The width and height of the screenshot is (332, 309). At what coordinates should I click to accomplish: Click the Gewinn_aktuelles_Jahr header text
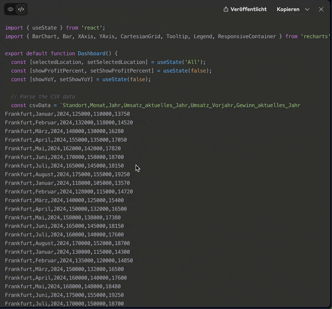coord(268,105)
